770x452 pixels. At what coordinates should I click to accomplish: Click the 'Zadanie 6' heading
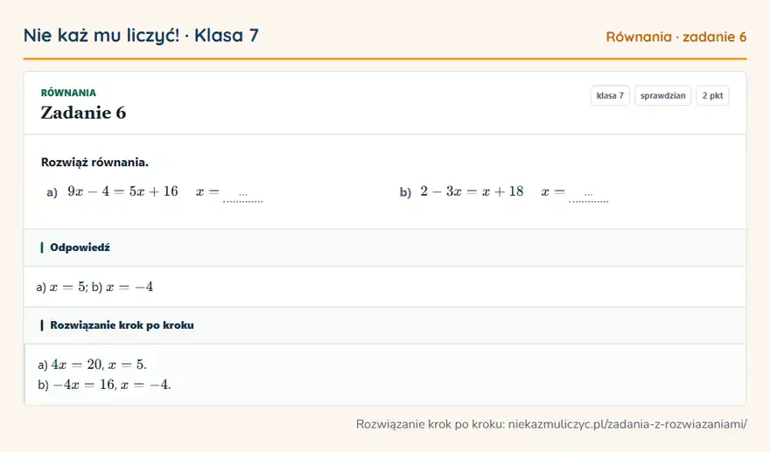(x=83, y=113)
